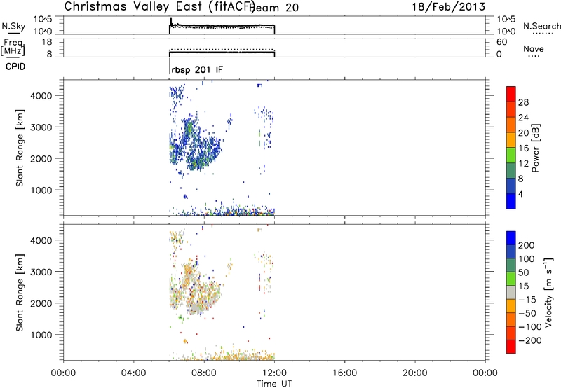Click the -50 tick on the Velocity colorbar
This screenshot has width=561, height=388.
click(527, 313)
